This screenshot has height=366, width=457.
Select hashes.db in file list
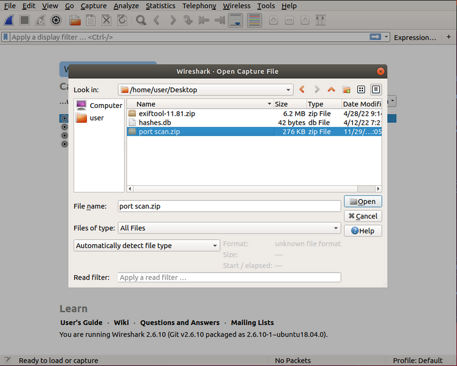(254, 123)
